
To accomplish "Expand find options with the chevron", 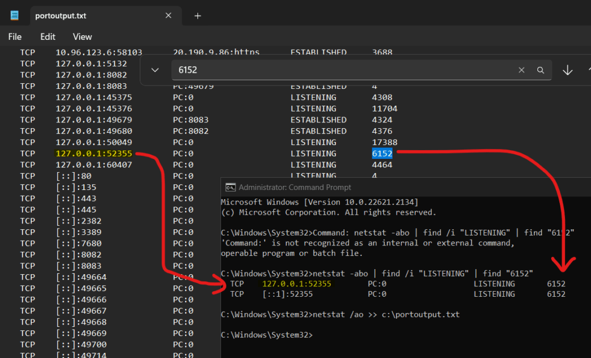I will pyautogui.click(x=155, y=70).
